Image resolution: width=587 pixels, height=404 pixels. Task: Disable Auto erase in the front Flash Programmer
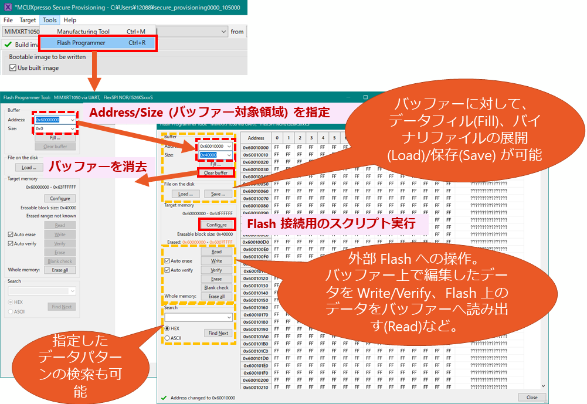[168, 261]
